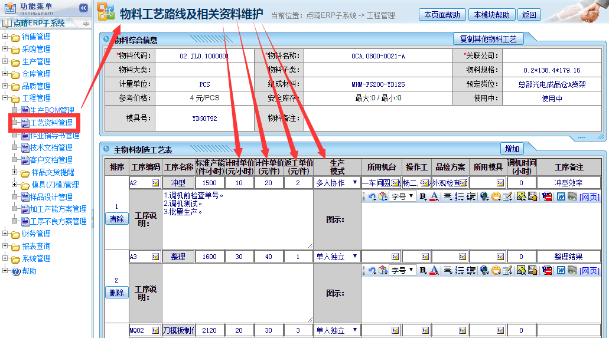Viewport: 609px width, 338px height.
Task: Collapse the function menu sidebar
Action: [83, 8]
